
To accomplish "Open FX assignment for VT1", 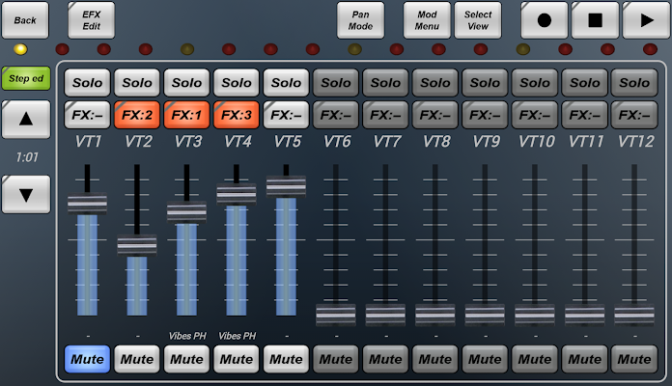I will click(88, 115).
